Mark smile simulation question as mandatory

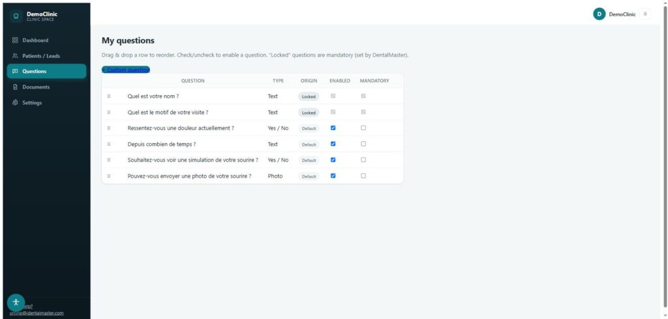point(363,159)
